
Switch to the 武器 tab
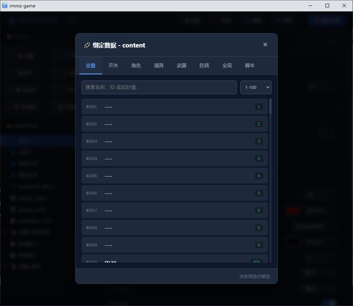pos(181,65)
